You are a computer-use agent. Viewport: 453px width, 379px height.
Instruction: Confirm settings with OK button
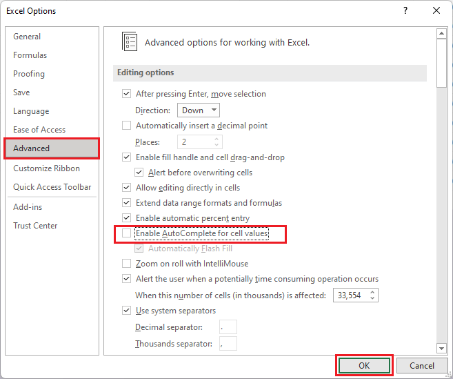click(364, 366)
